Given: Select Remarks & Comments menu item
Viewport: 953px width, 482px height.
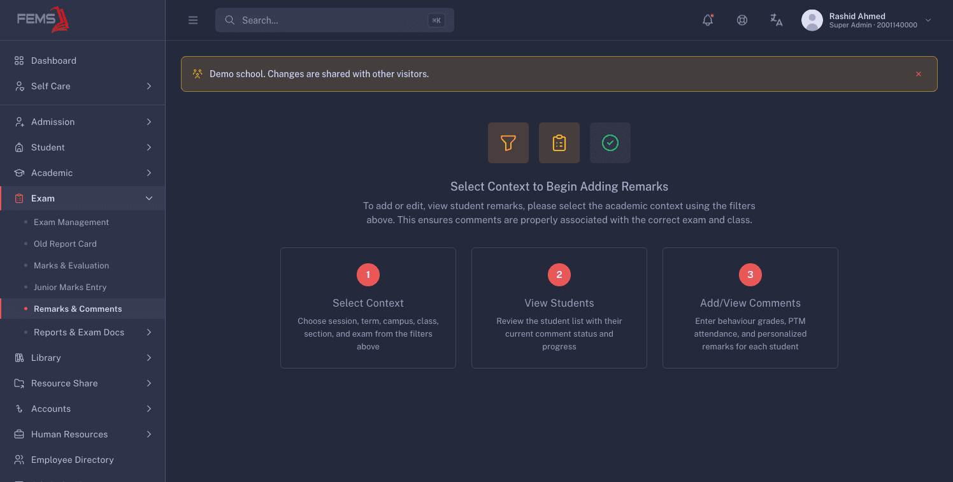Looking at the screenshot, I should (83, 309).
